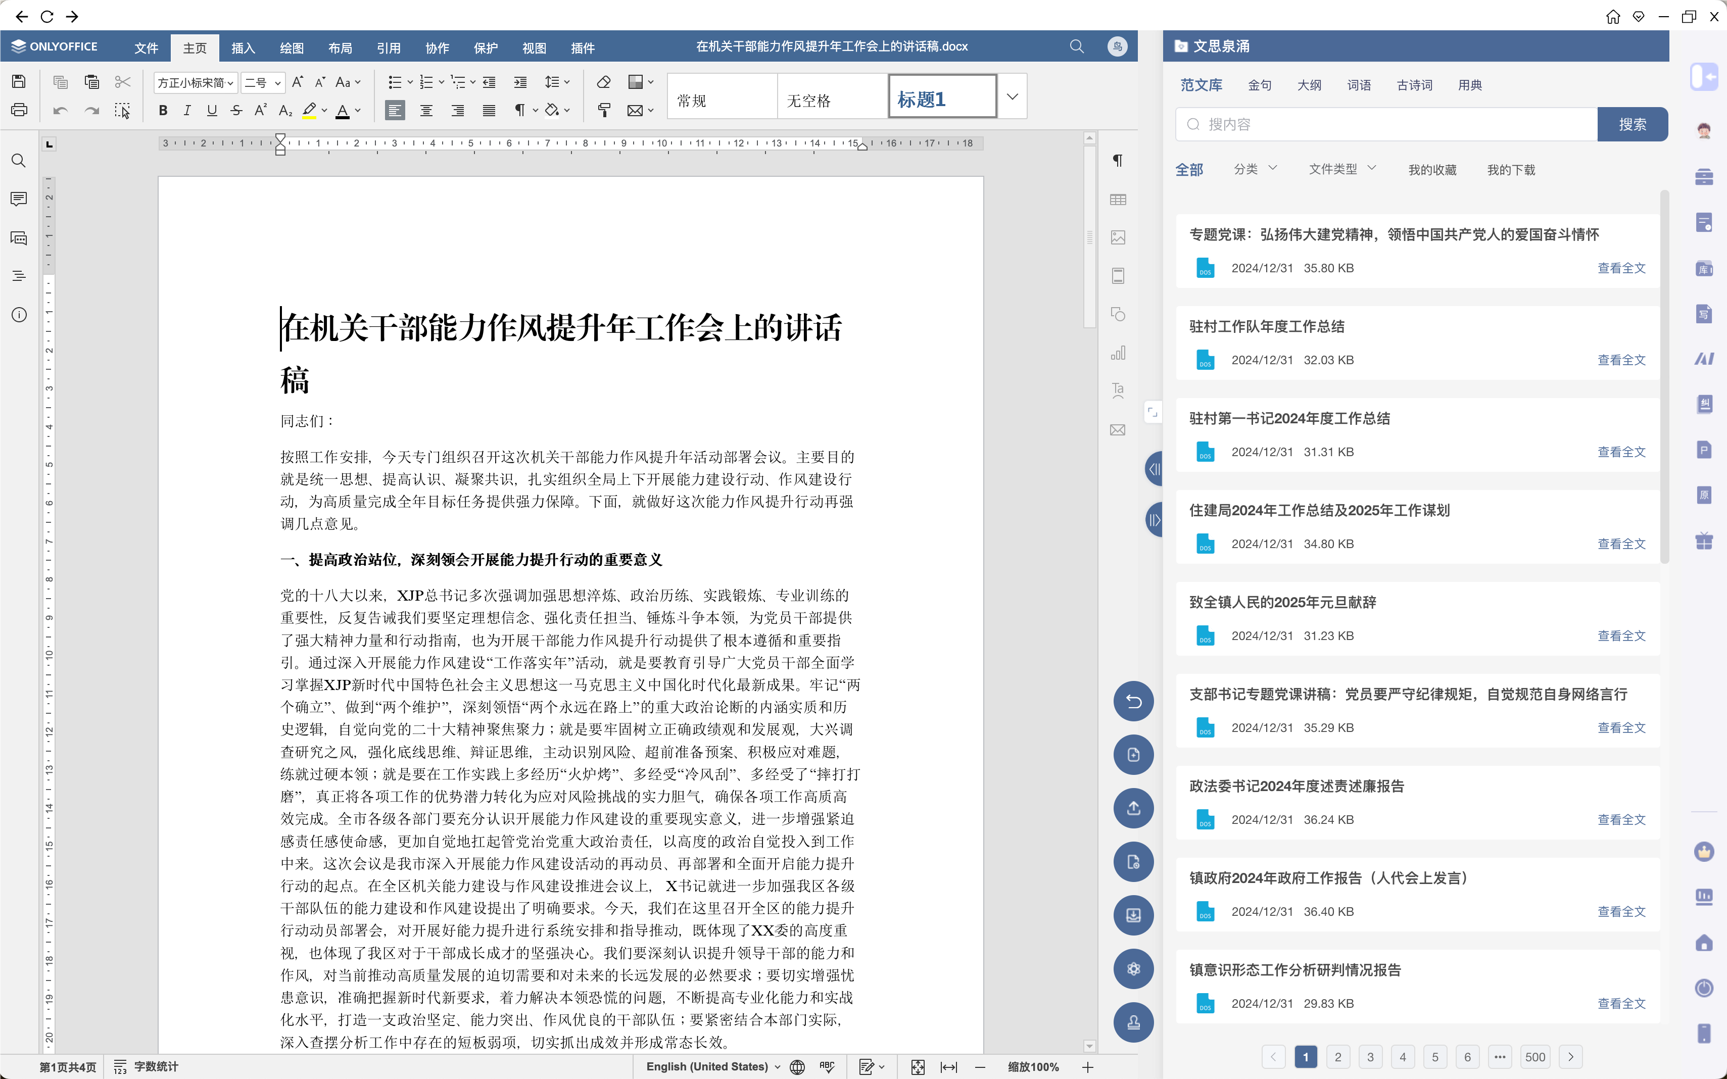
Task: Open the Comments panel in left sidebar
Action: 19,199
